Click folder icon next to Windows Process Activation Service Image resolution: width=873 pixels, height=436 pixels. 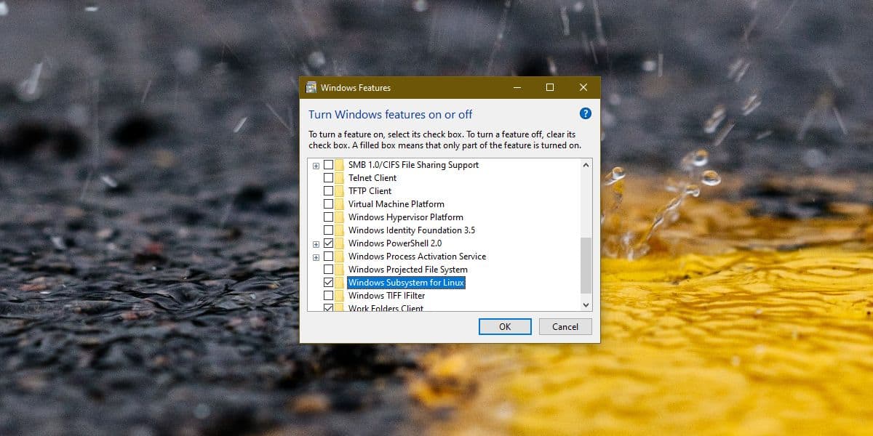(340, 257)
